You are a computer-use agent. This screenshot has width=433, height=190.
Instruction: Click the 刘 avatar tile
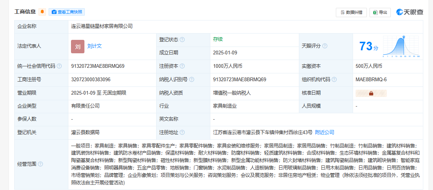pyautogui.click(x=78, y=47)
